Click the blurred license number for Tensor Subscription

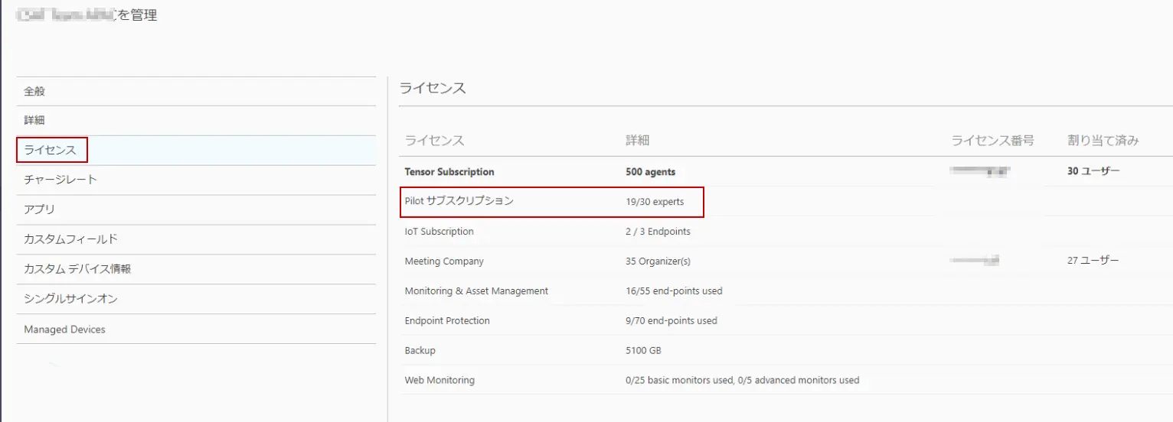pos(979,171)
